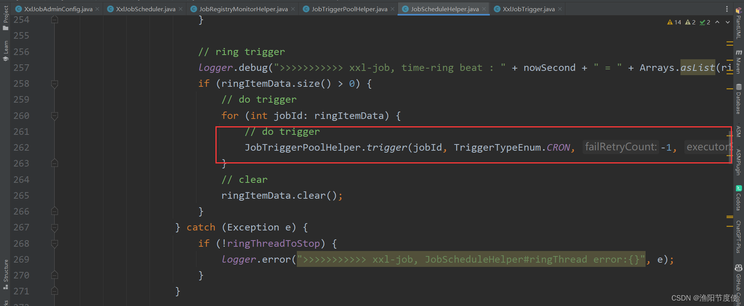This screenshot has height=306, width=744.
Task: Switch to JobRegistryMonitorHelper.java tab
Action: coord(243,9)
